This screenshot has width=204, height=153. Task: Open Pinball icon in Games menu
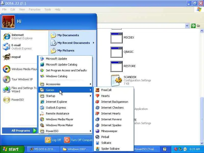coord(97,137)
